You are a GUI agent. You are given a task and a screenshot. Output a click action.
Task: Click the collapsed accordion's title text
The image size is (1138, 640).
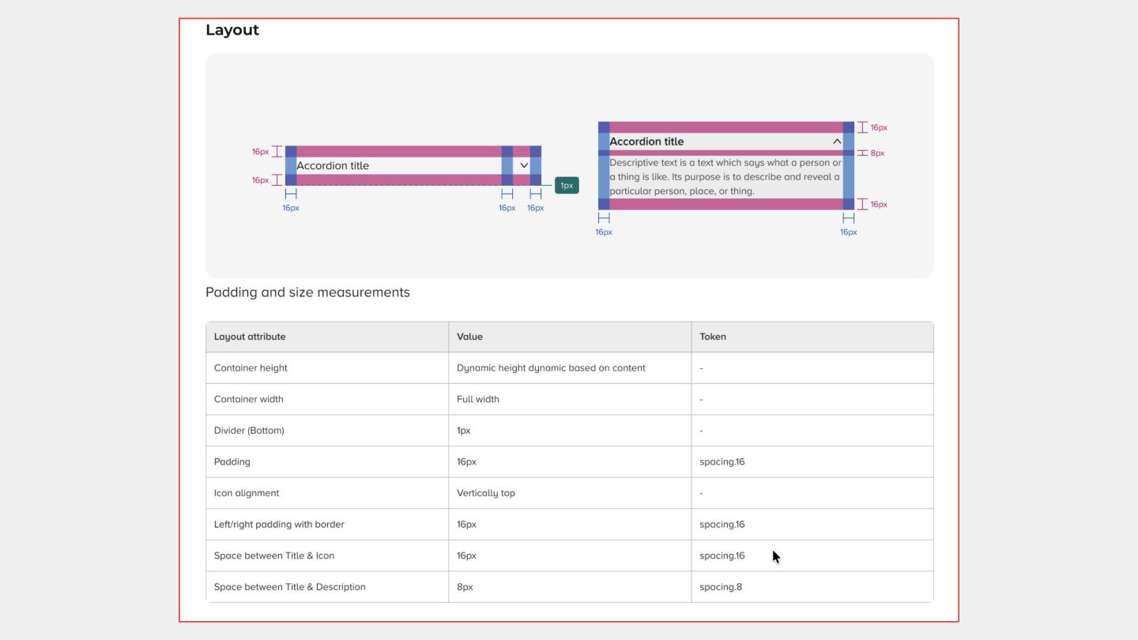[333, 166]
